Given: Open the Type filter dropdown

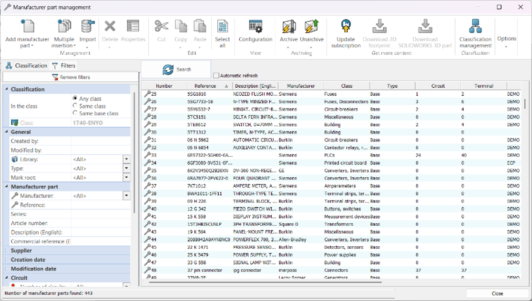Looking at the screenshot, I should [126, 168].
